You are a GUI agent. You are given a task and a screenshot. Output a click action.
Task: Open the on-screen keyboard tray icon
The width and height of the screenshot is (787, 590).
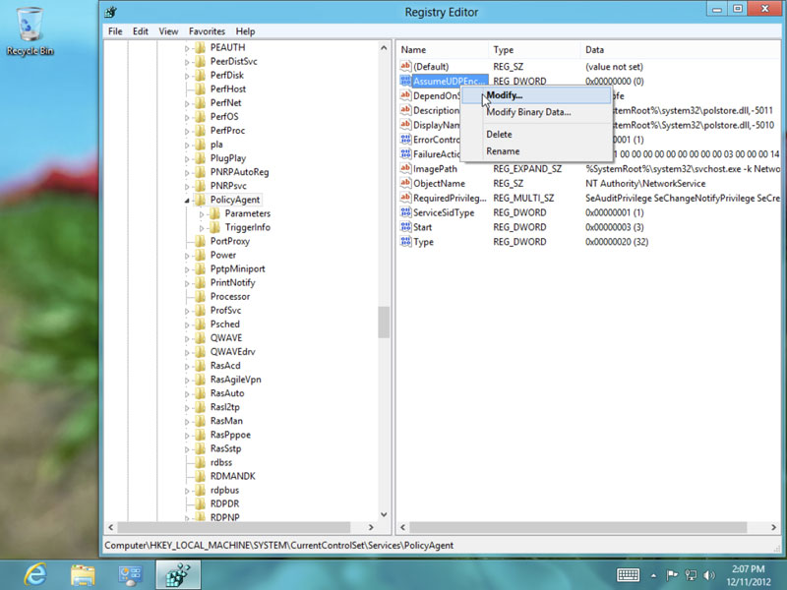pyautogui.click(x=629, y=574)
